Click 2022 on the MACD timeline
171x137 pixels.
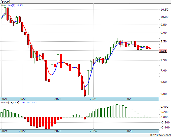coord(22,131)
